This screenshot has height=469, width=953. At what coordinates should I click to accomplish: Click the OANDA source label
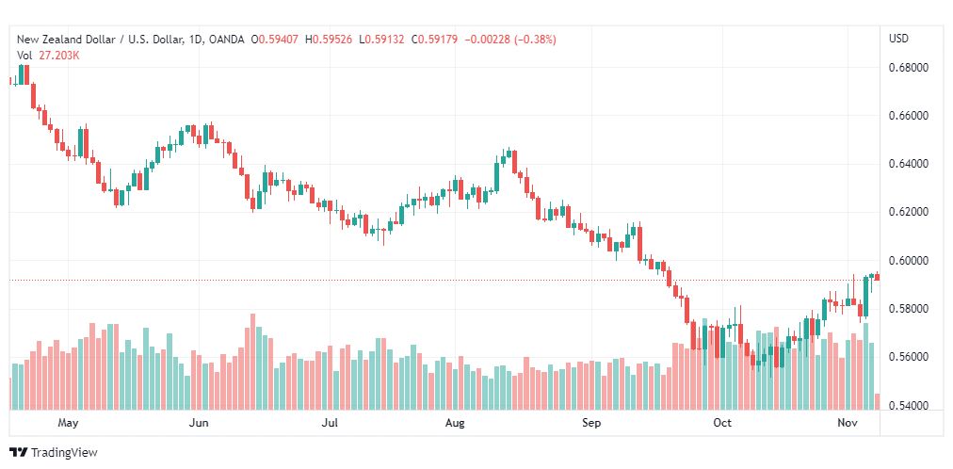tap(226, 40)
